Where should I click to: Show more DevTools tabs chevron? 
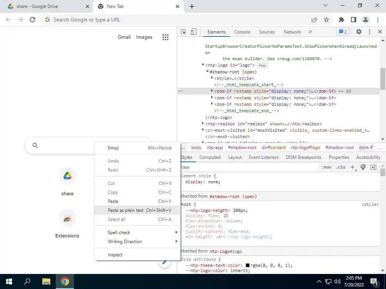[x=310, y=32]
